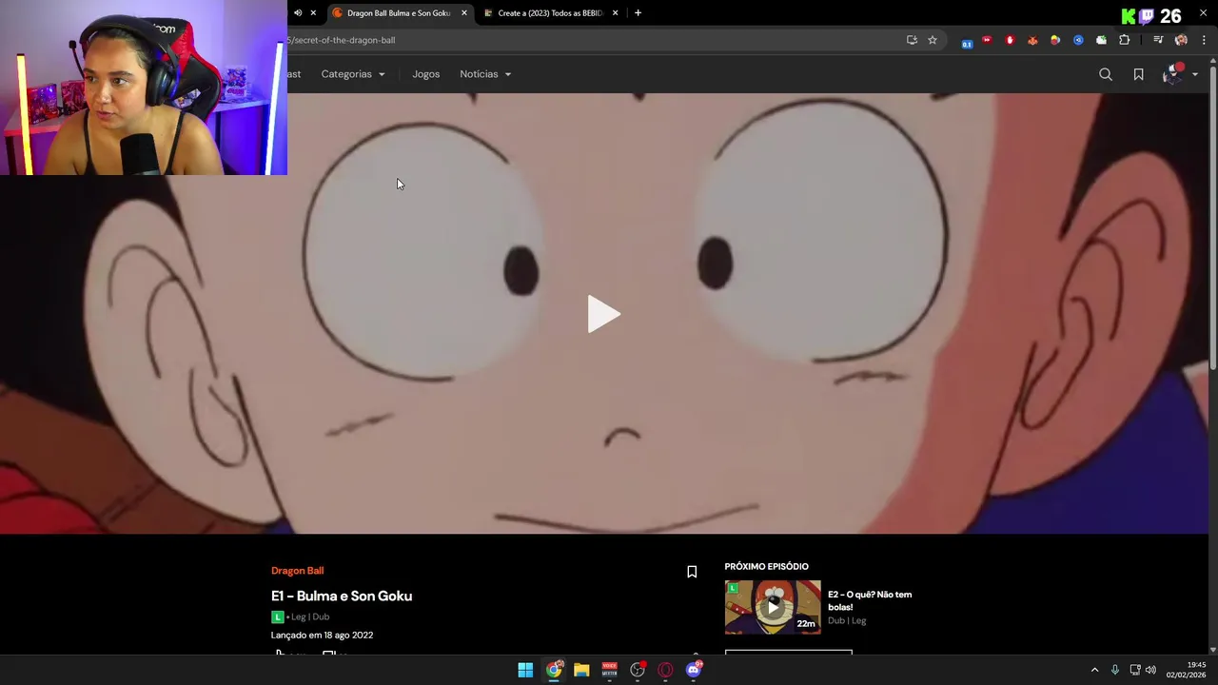Open the Crunchyroll watchlist bookmark icon in header
Screen dimensions: 1218x685
[1138, 74]
